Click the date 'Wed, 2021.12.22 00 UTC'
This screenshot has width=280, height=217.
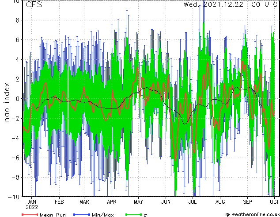(231, 4)
